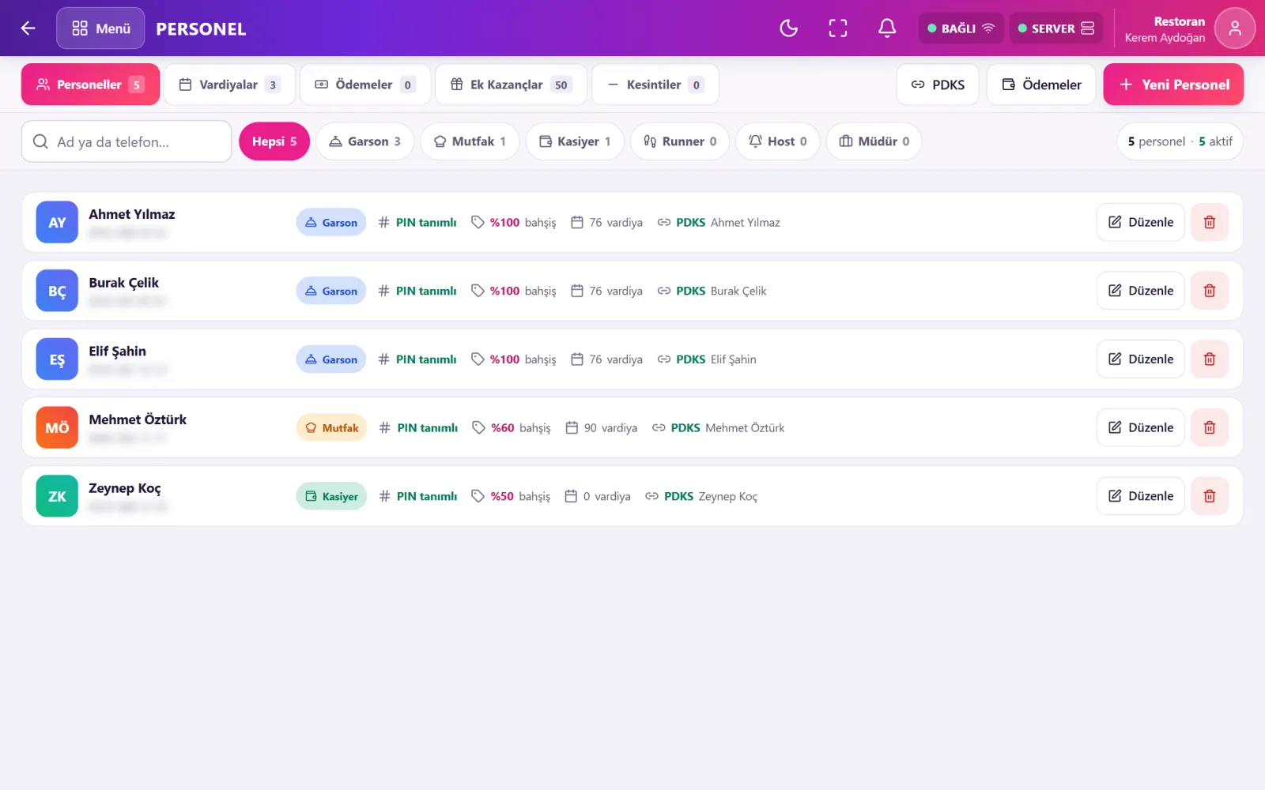Filter the list by Garson role

(364, 141)
